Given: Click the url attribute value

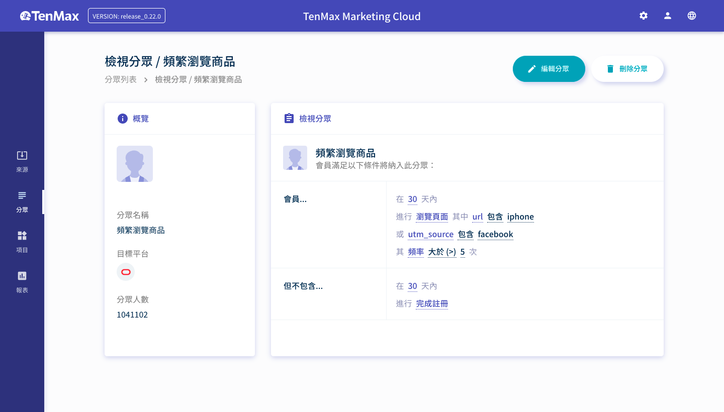Looking at the screenshot, I should tap(478, 217).
